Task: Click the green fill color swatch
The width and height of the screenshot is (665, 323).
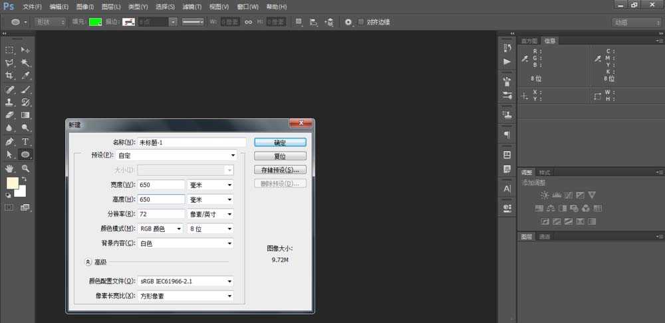Action: 95,22
